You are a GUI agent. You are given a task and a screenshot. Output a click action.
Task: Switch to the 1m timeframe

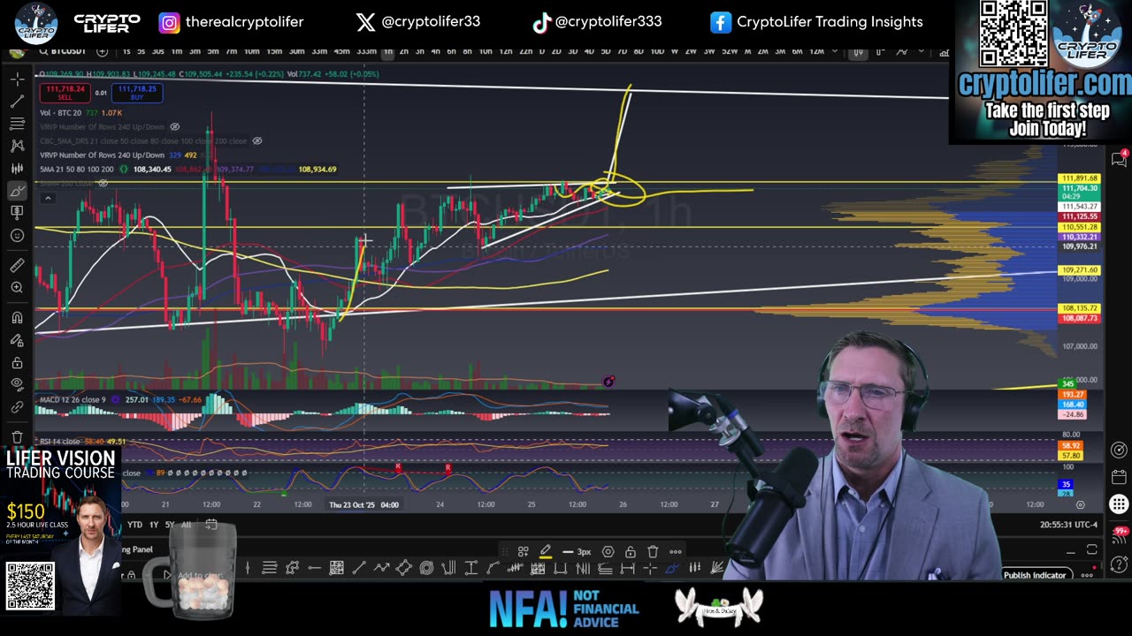tap(177, 52)
